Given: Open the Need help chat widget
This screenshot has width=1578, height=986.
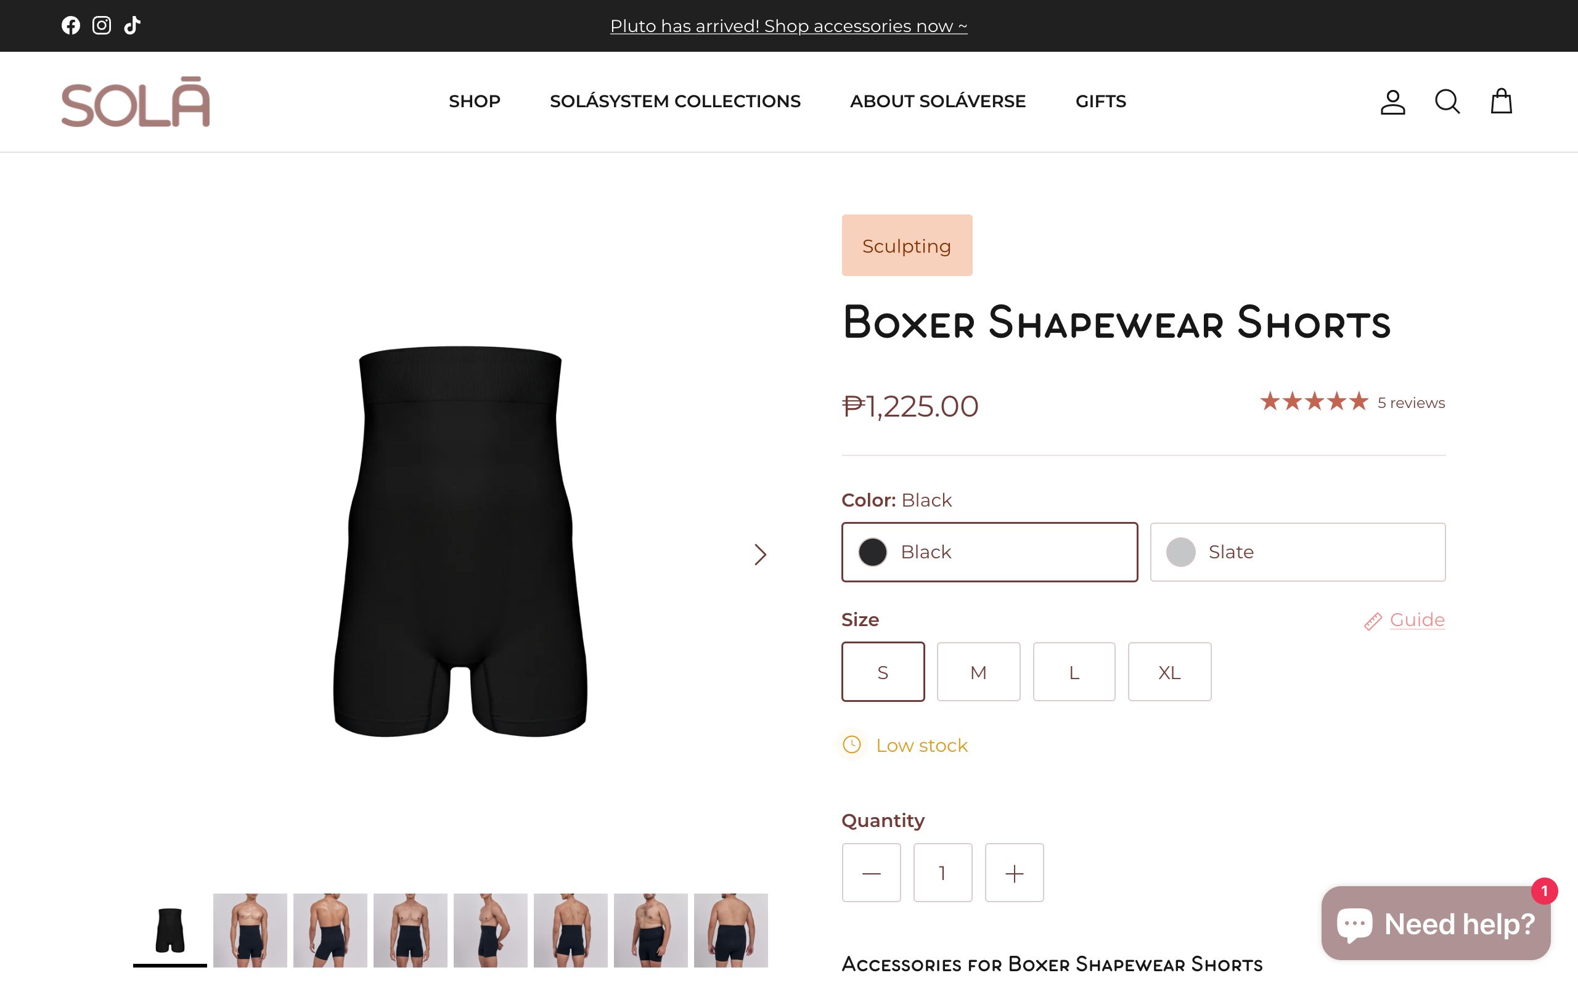Looking at the screenshot, I should click(1436, 923).
